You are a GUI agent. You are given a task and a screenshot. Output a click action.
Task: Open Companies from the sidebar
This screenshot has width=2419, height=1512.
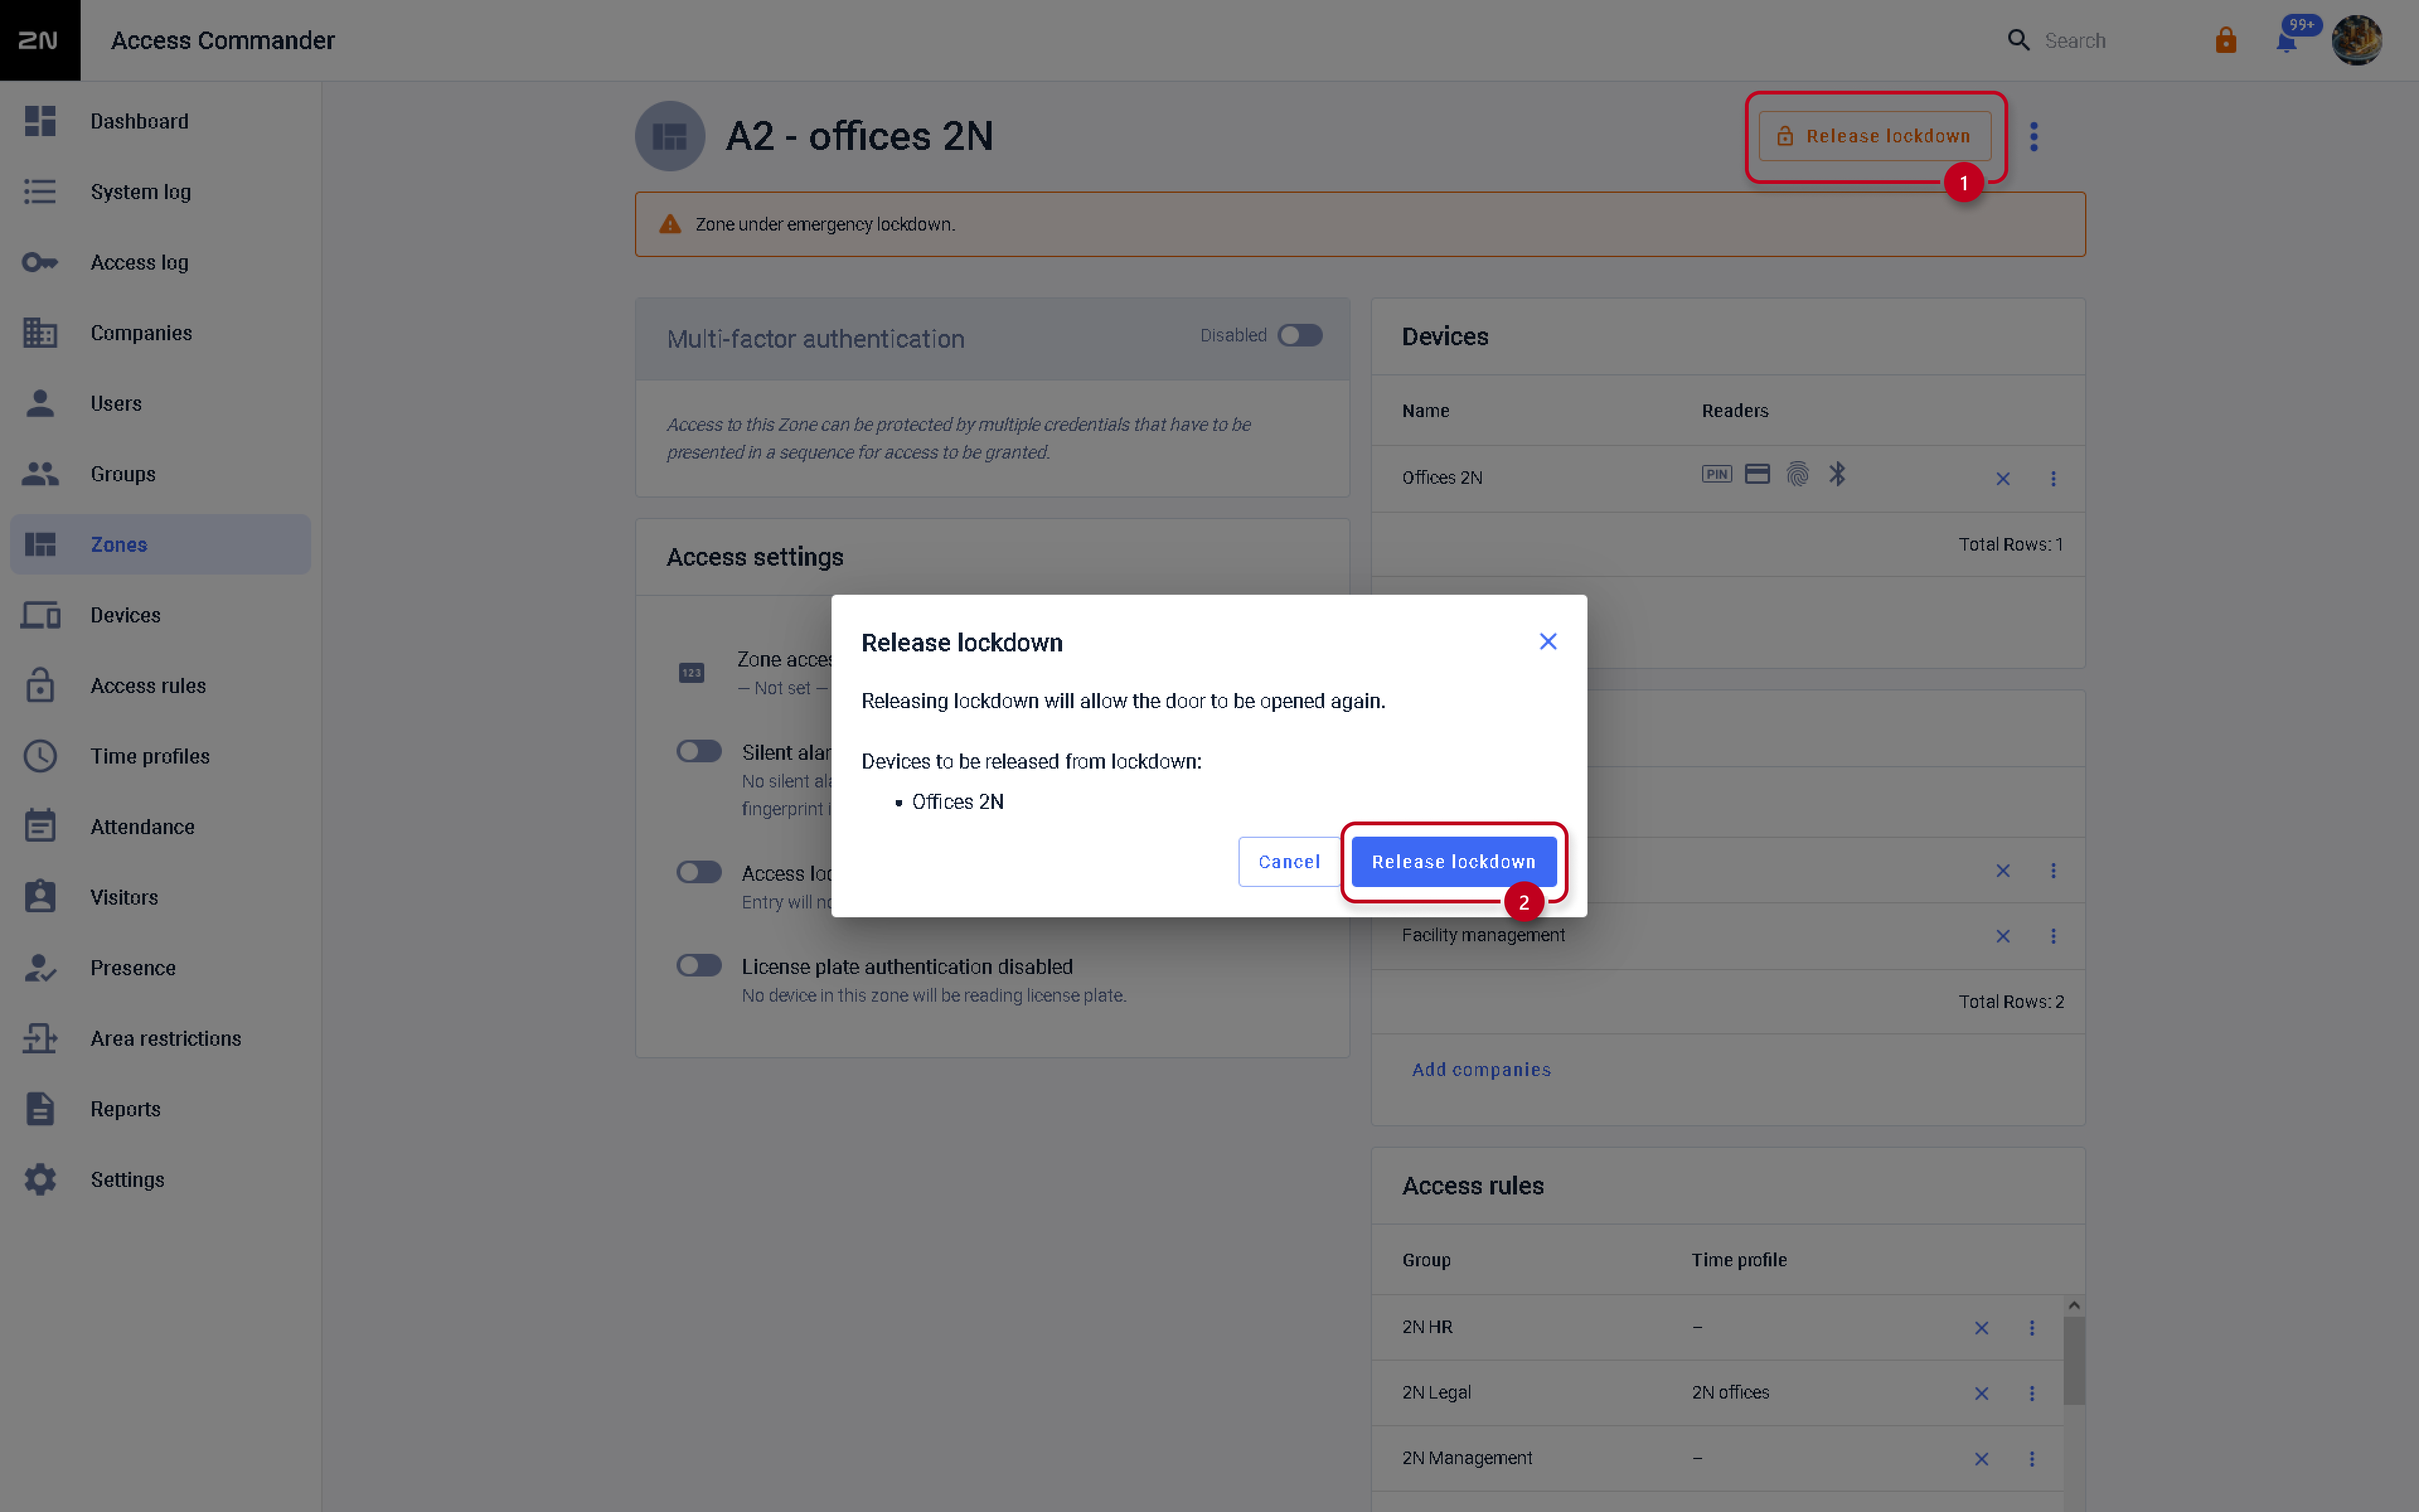point(160,333)
